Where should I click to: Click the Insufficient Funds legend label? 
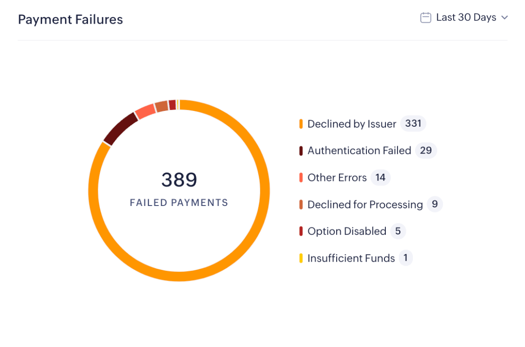(x=351, y=258)
